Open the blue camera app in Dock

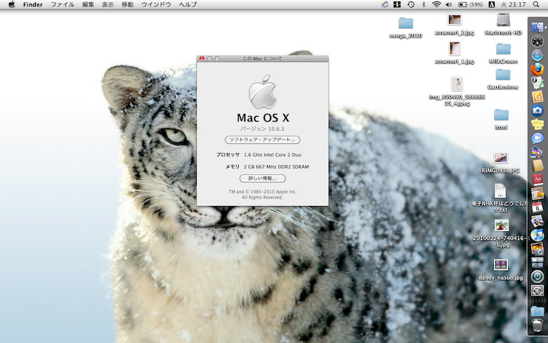(x=537, y=110)
